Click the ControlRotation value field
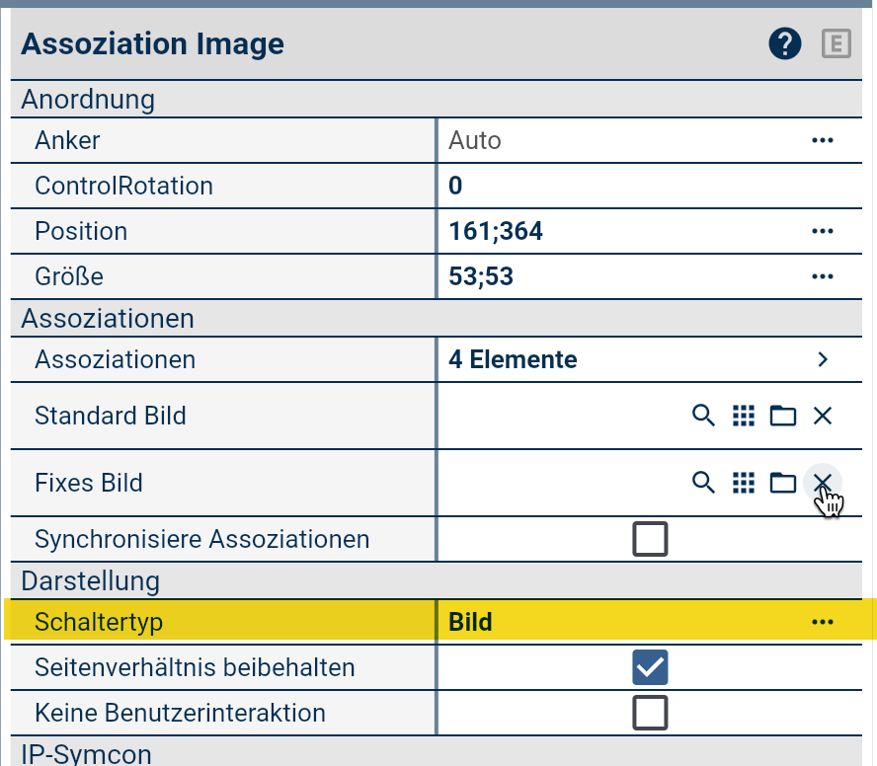Screen dimensions: 877x766 [x=632, y=186]
